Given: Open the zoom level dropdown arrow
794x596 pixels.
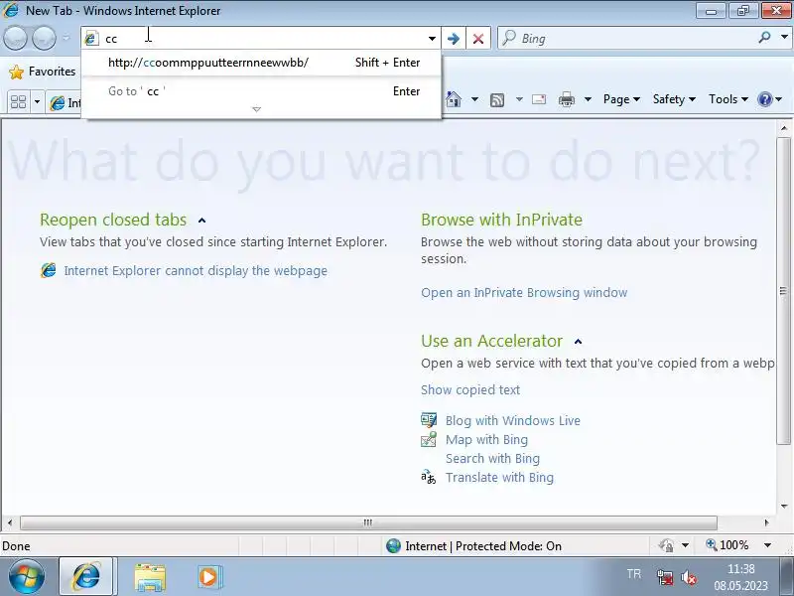Looking at the screenshot, I should [x=767, y=545].
